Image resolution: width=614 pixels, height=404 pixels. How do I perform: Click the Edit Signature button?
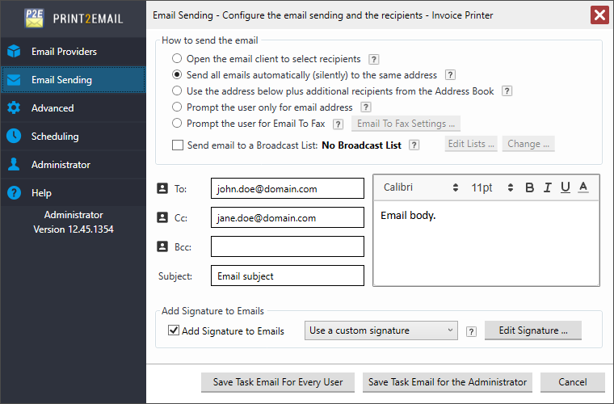tap(532, 330)
